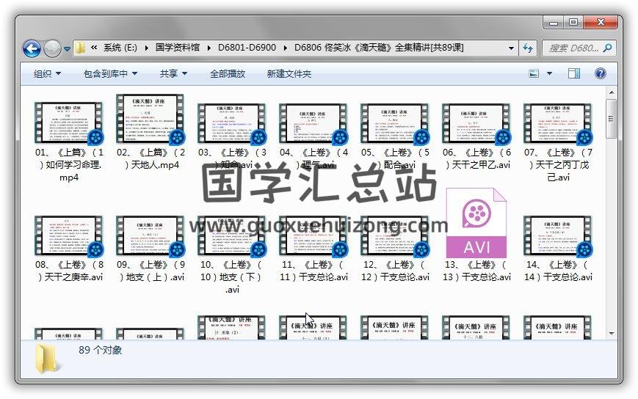Open the 共享 dropdown menu
The image size is (638, 399).
point(173,73)
